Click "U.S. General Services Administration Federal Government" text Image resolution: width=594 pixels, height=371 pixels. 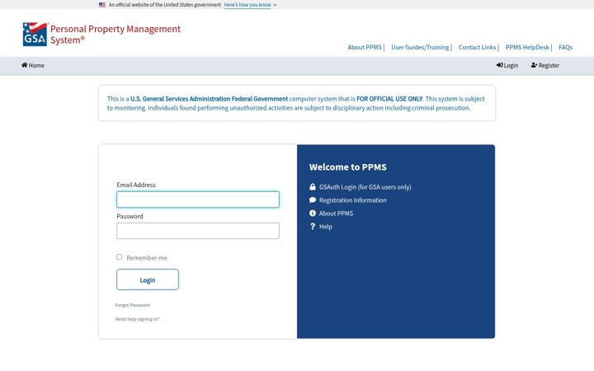pos(209,99)
